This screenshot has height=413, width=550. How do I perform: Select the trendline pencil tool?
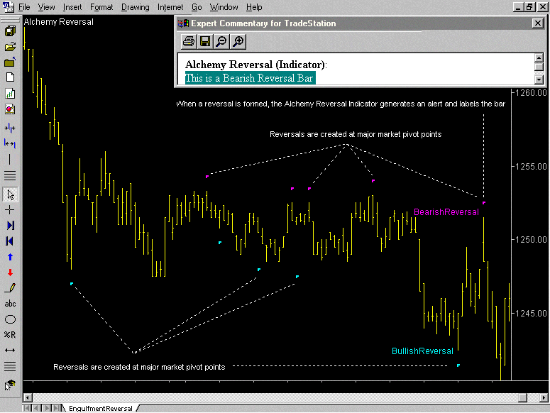coord(10,288)
